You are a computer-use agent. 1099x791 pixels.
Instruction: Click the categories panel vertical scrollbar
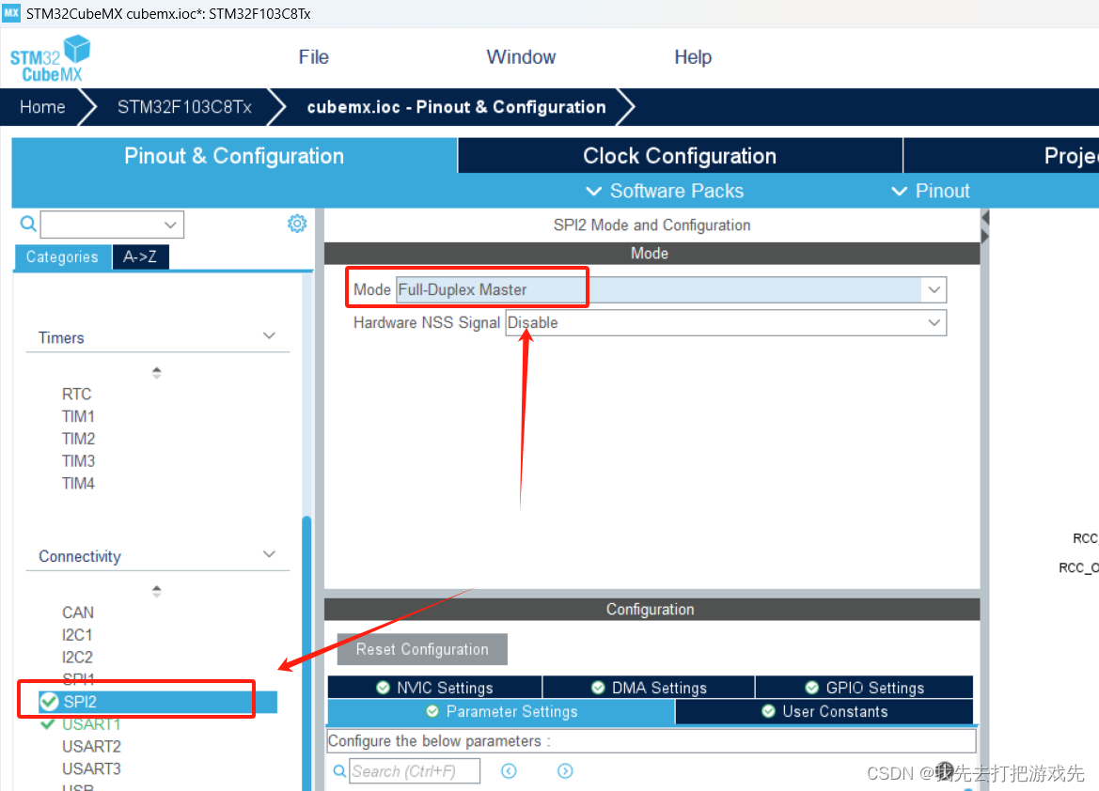pos(306,652)
